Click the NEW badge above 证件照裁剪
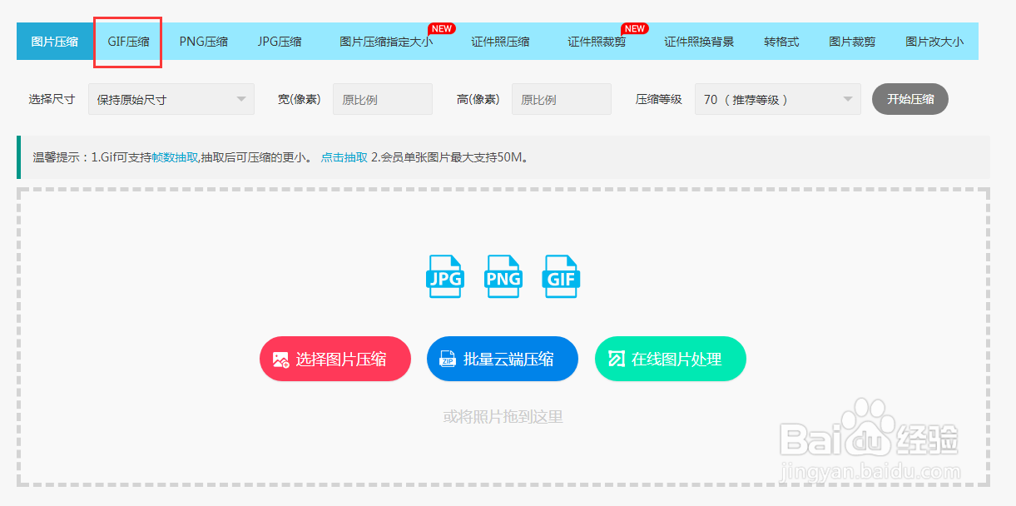Viewport: 1016px width, 506px height. point(634,27)
